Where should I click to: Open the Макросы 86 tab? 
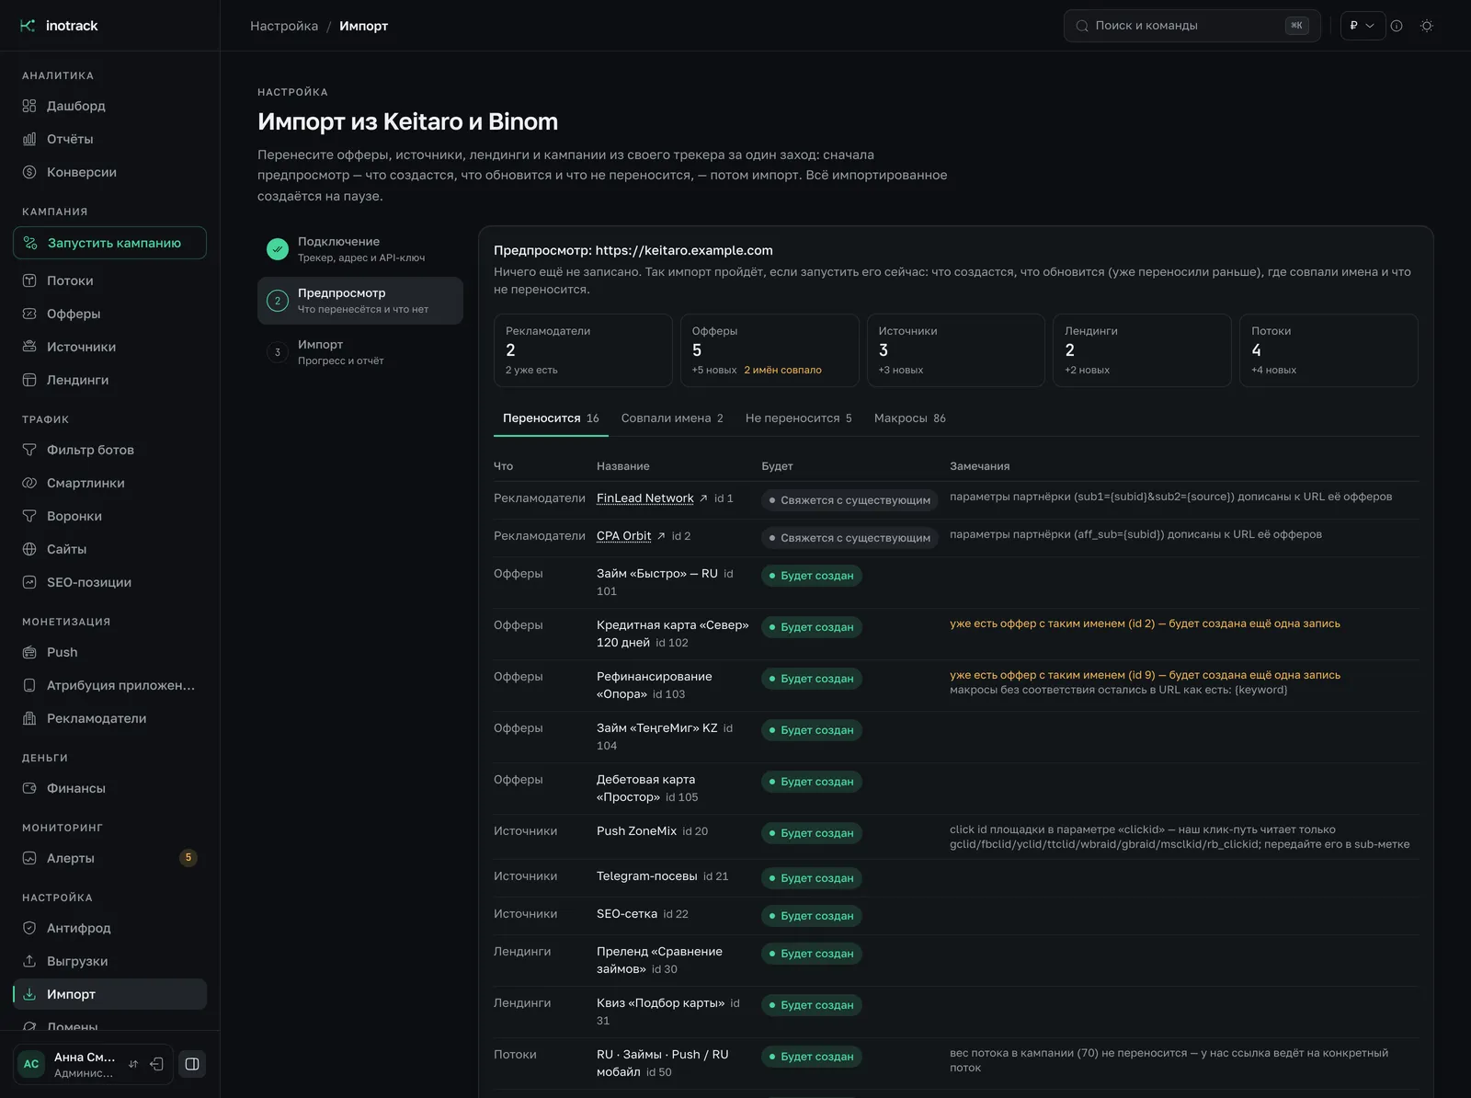pos(909,418)
